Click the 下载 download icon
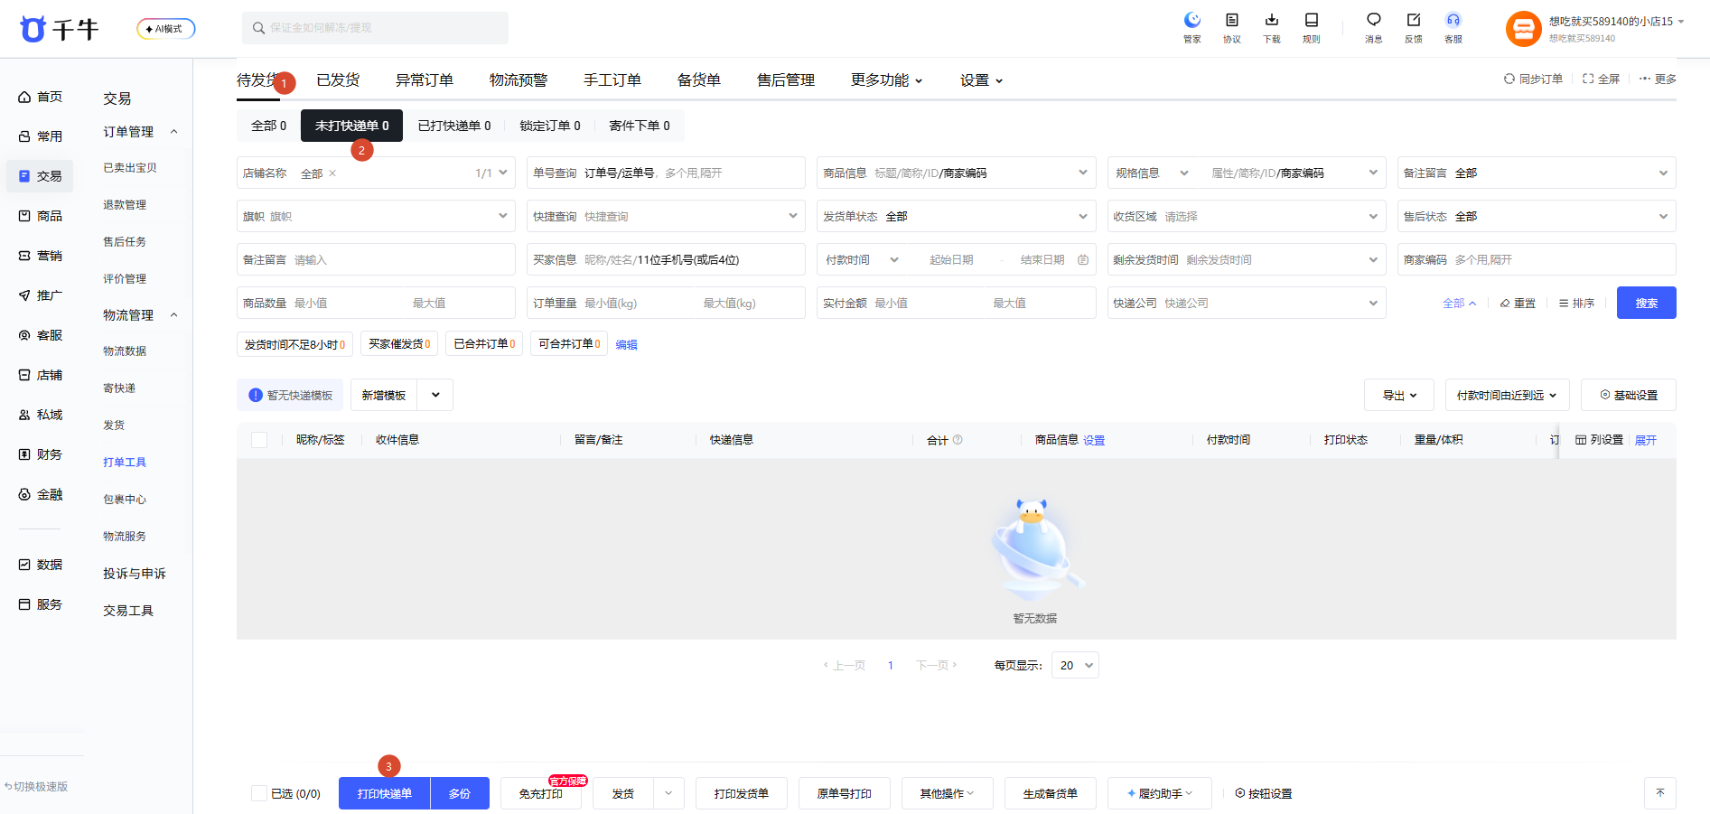 pyautogui.click(x=1272, y=21)
